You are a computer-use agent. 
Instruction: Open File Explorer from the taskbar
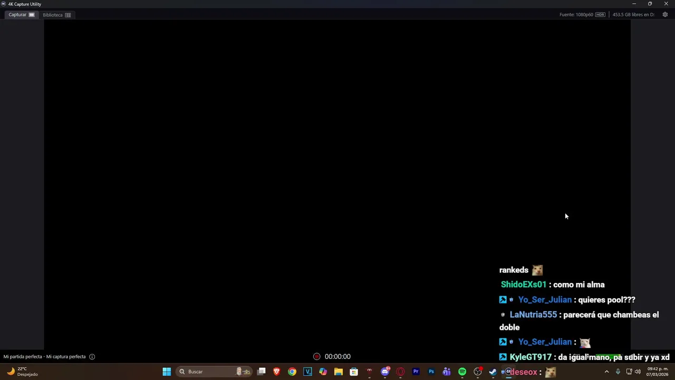tap(339, 372)
